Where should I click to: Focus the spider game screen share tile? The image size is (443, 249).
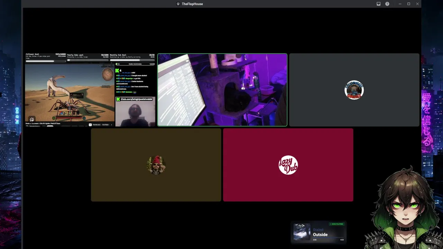[90, 90]
